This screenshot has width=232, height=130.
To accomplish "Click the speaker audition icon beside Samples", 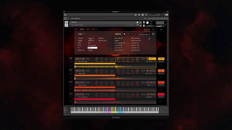I will [124, 34].
